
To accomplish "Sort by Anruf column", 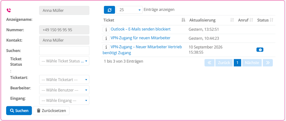I will point(251,20).
